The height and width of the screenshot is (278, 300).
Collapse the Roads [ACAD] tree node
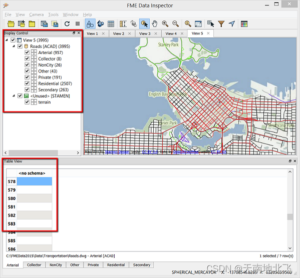[x=14, y=46]
